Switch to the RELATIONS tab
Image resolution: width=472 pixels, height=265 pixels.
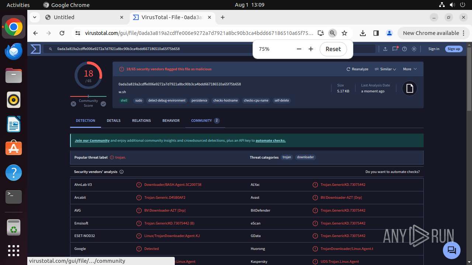(142, 121)
